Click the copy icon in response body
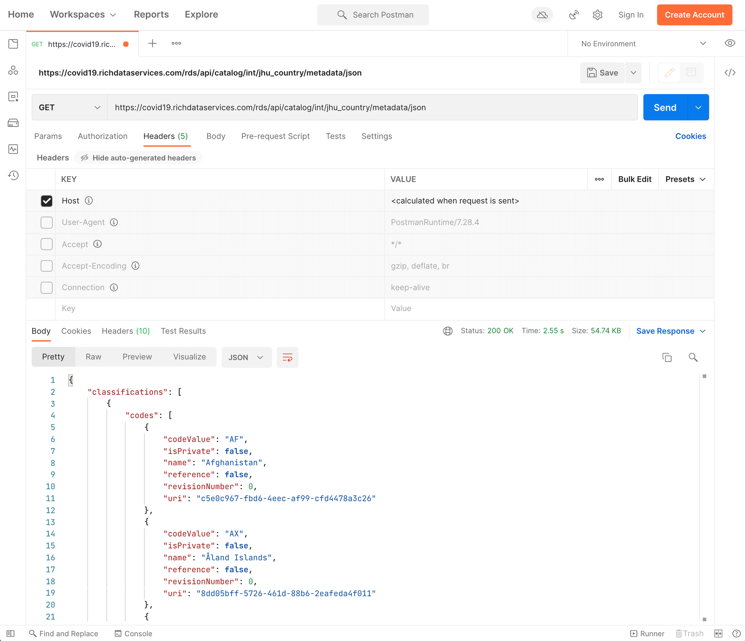This screenshot has height=641, width=745. [667, 357]
